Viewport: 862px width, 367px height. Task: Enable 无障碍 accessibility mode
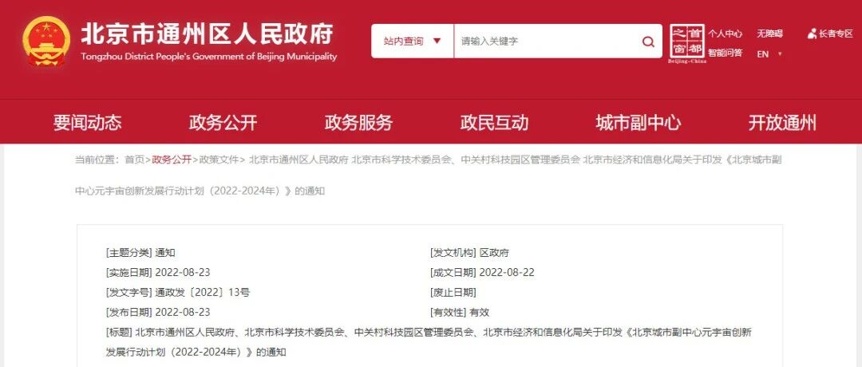point(769,34)
